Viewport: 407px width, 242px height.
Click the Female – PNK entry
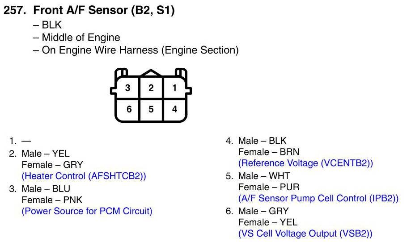coord(52,200)
